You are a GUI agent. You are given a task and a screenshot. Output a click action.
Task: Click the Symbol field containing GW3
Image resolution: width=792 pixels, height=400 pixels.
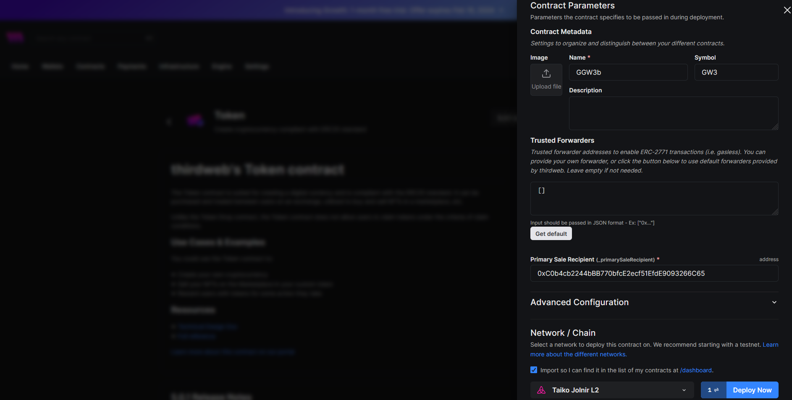pyautogui.click(x=736, y=72)
